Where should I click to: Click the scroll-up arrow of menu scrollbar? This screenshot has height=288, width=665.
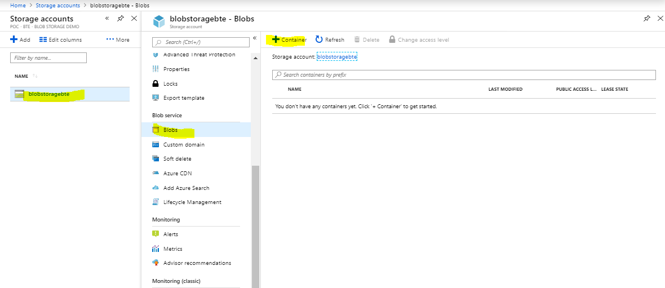pyautogui.click(x=255, y=58)
